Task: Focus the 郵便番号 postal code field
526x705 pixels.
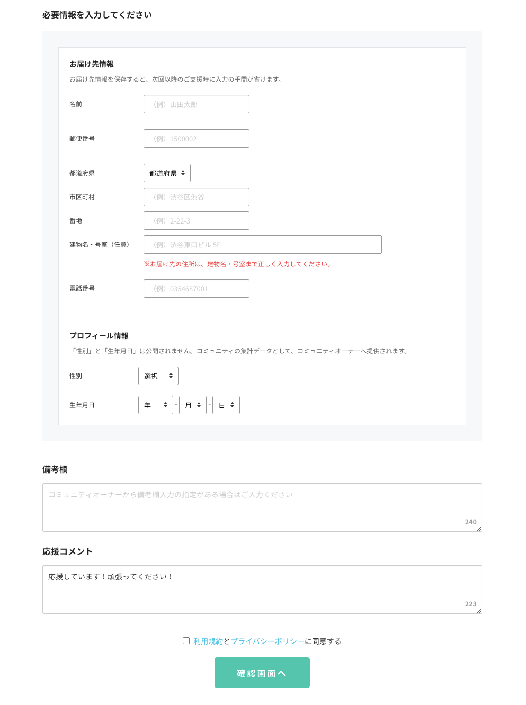Action: click(196, 139)
